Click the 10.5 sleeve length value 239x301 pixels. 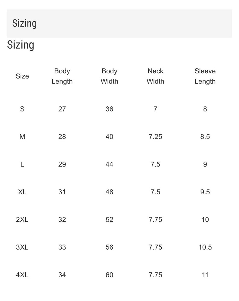(x=205, y=247)
